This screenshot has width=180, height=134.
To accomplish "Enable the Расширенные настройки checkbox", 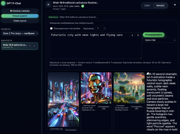I will click(x=51, y=28).
